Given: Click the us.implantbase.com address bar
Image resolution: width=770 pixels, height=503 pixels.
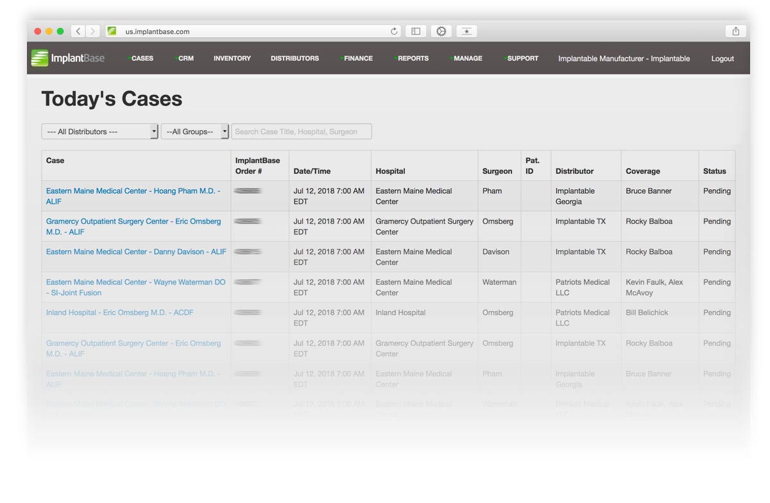Looking at the screenshot, I should pyautogui.click(x=253, y=31).
